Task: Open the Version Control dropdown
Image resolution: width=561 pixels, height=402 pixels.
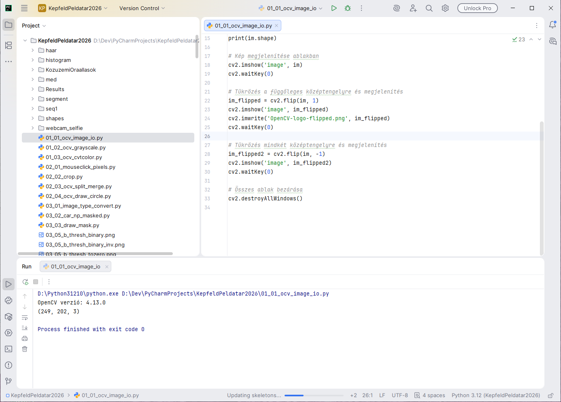Action: tap(142, 8)
